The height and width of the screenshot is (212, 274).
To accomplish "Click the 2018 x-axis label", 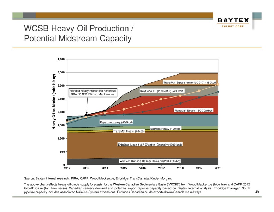I will click(x=180, y=168).
